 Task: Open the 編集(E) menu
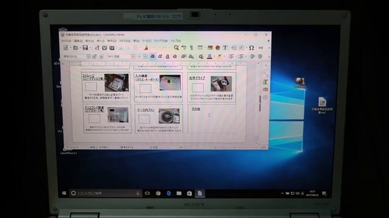pos(78,41)
